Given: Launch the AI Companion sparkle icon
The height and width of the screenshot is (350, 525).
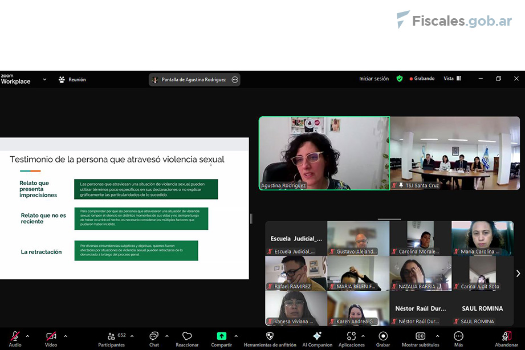Looking at the screenshot, I should 317,336.
